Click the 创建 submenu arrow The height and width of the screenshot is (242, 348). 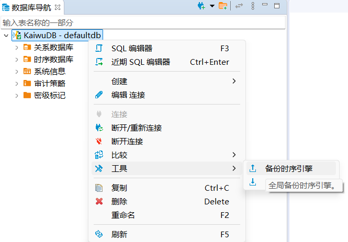[234, 81]
